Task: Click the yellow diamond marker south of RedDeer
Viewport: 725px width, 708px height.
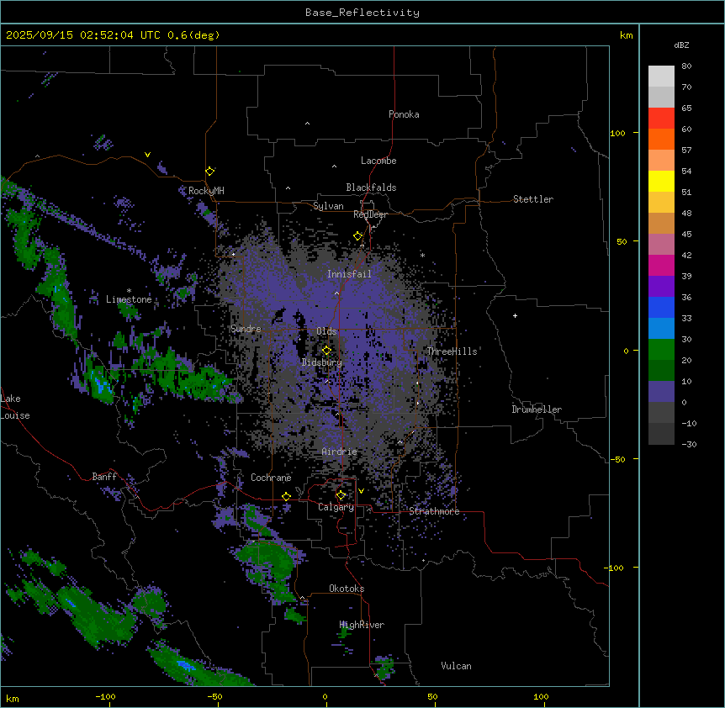Action: pos(358,236)
